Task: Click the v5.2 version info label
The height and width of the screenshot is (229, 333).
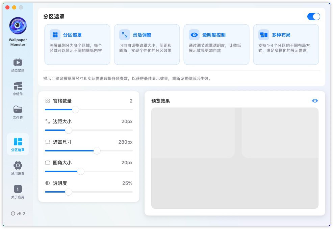Action: click(x=18, y=213)
